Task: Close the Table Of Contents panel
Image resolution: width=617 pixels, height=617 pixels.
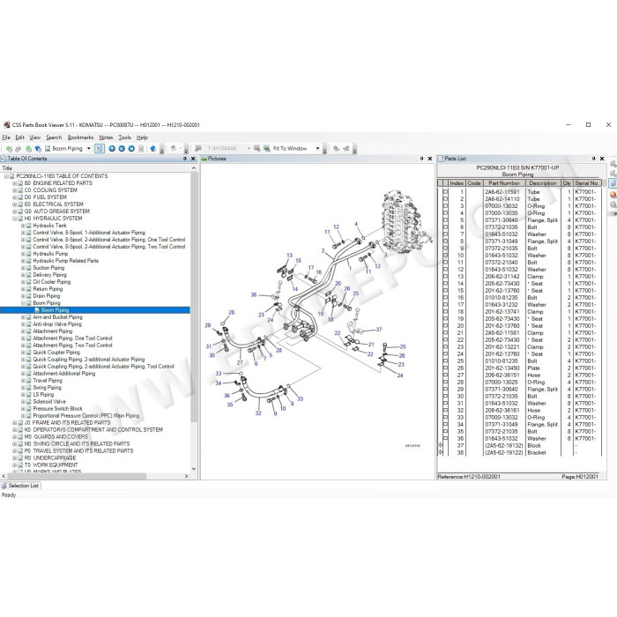Action: click(193, 159)
